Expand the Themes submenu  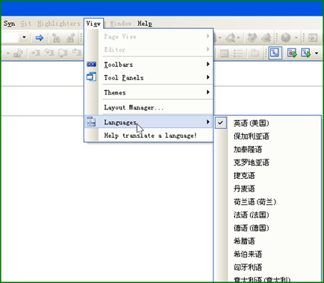pyautogui.click(x=208, y=92)
